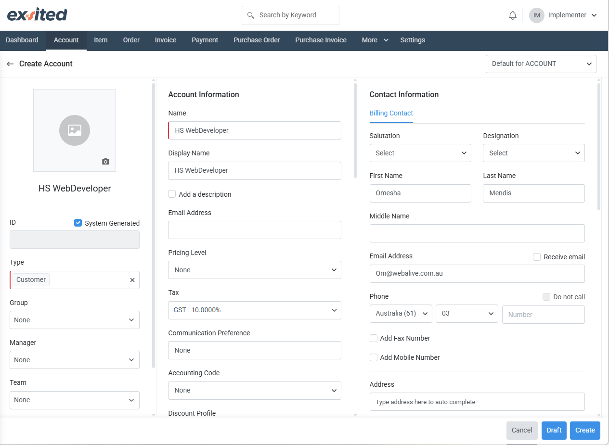Click the Communication Preference field
This screenshot has width=609, height=445.
point(255,350)
